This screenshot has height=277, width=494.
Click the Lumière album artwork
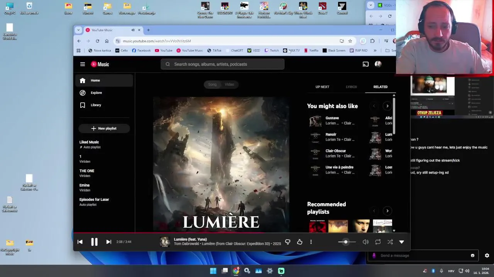tap(221, 164)
